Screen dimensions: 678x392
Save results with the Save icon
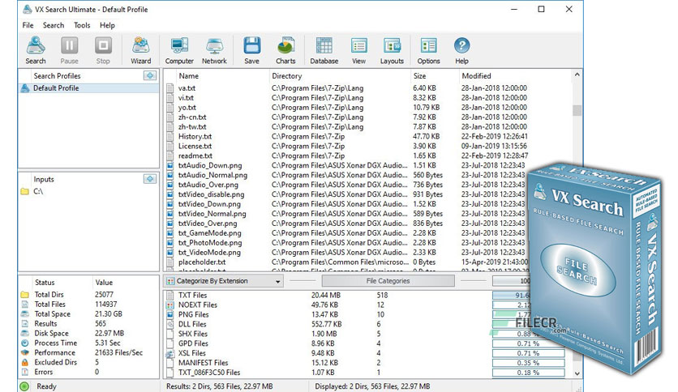coord(251,50)
